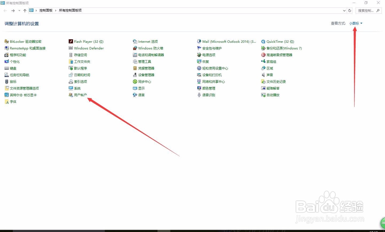Open the 字体 fonts icon
The height and width of the screenshot is (232, 385).
point(7,102)
